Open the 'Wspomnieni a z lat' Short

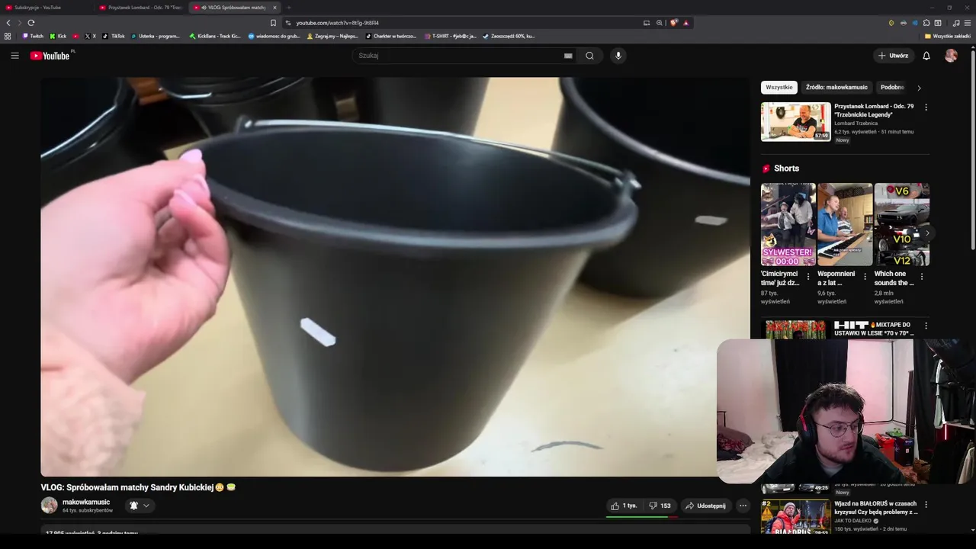(x=845, y=224)
